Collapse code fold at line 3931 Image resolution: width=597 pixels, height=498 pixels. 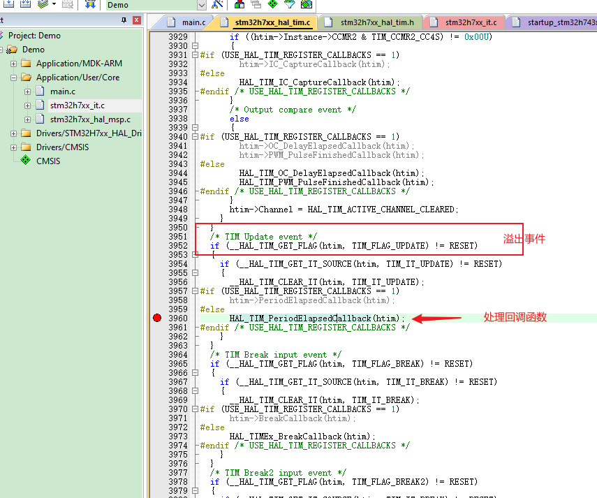195,54
